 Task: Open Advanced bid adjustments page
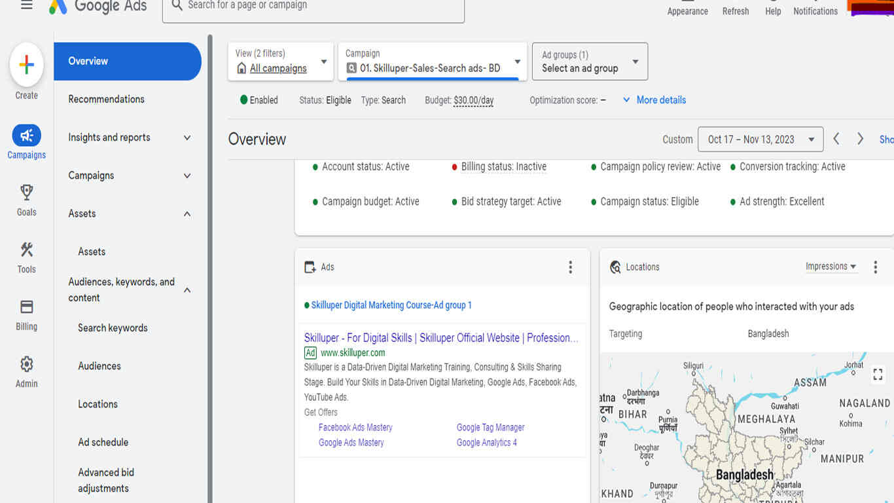[106, 480]
